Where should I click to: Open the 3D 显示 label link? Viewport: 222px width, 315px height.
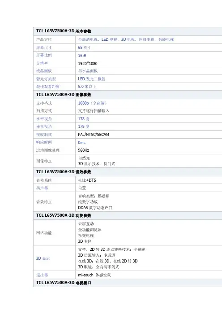tap(43, 258)
